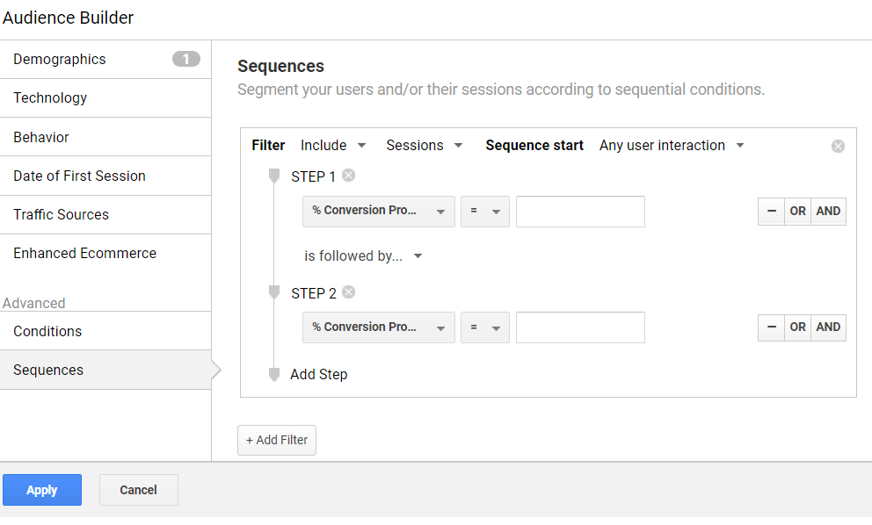Delete the filter using top-right X icon

point(838,146)
